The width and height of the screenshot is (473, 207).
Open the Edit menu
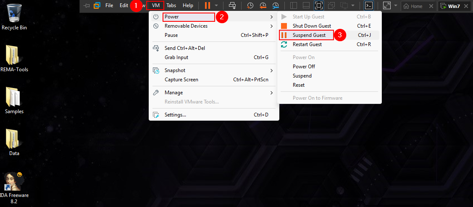(x=124, y=5)
